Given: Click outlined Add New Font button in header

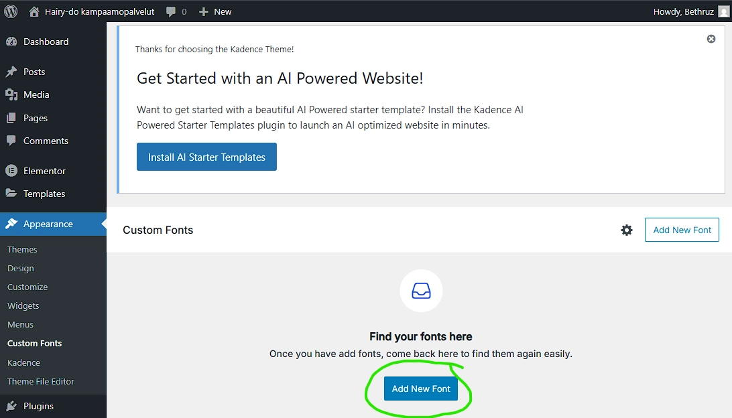Looking at the screenshot, I should click(682, 230).
